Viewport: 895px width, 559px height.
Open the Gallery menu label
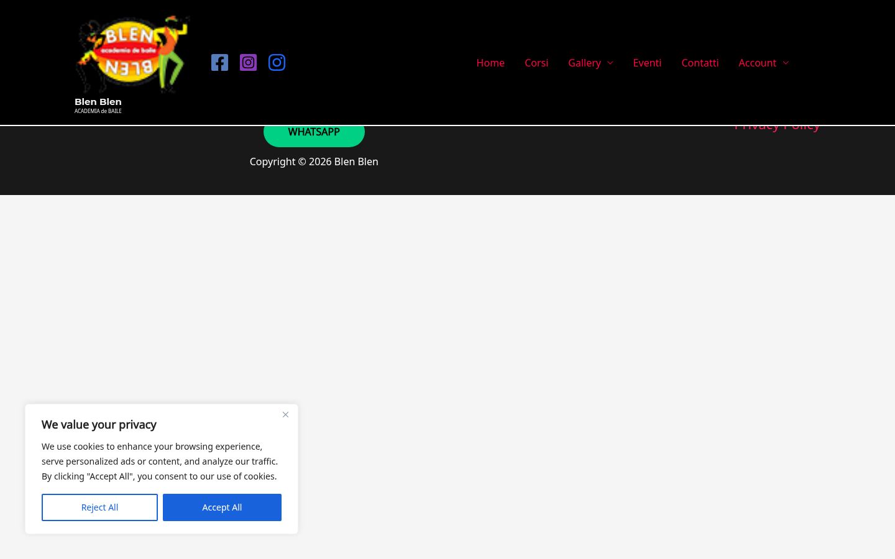[584, 63]
